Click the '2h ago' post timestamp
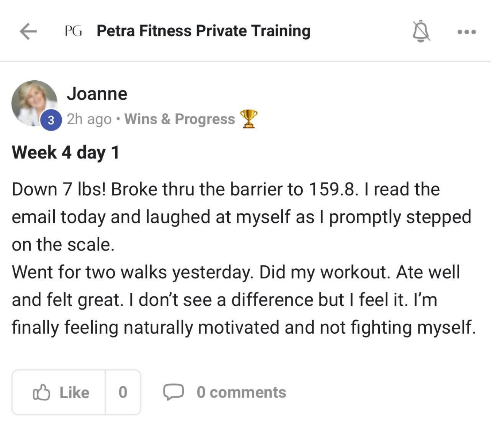Viewport: 491px width, 433px height. point(89,119)
